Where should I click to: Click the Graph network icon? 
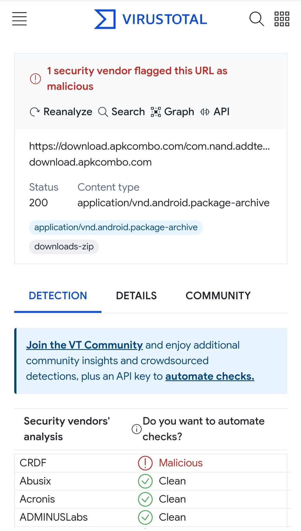pos(156,112)
